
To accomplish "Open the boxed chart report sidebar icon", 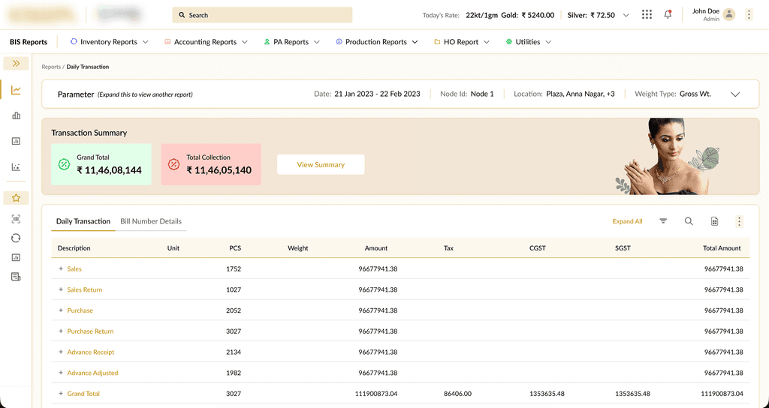I will [17, 141].
